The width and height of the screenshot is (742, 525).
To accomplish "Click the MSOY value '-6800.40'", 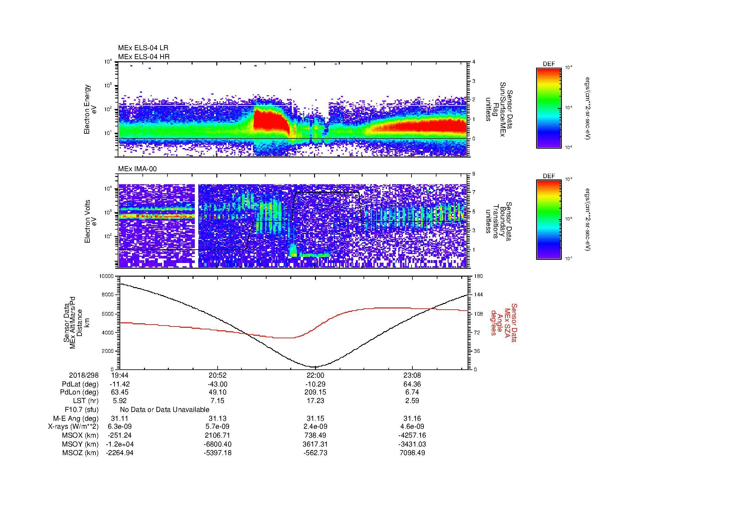I will (x=218, y=444).
